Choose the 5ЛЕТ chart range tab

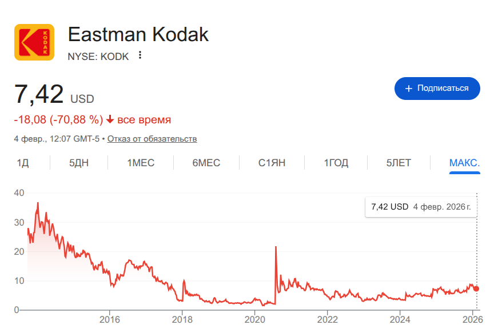(x=399, y=163)
